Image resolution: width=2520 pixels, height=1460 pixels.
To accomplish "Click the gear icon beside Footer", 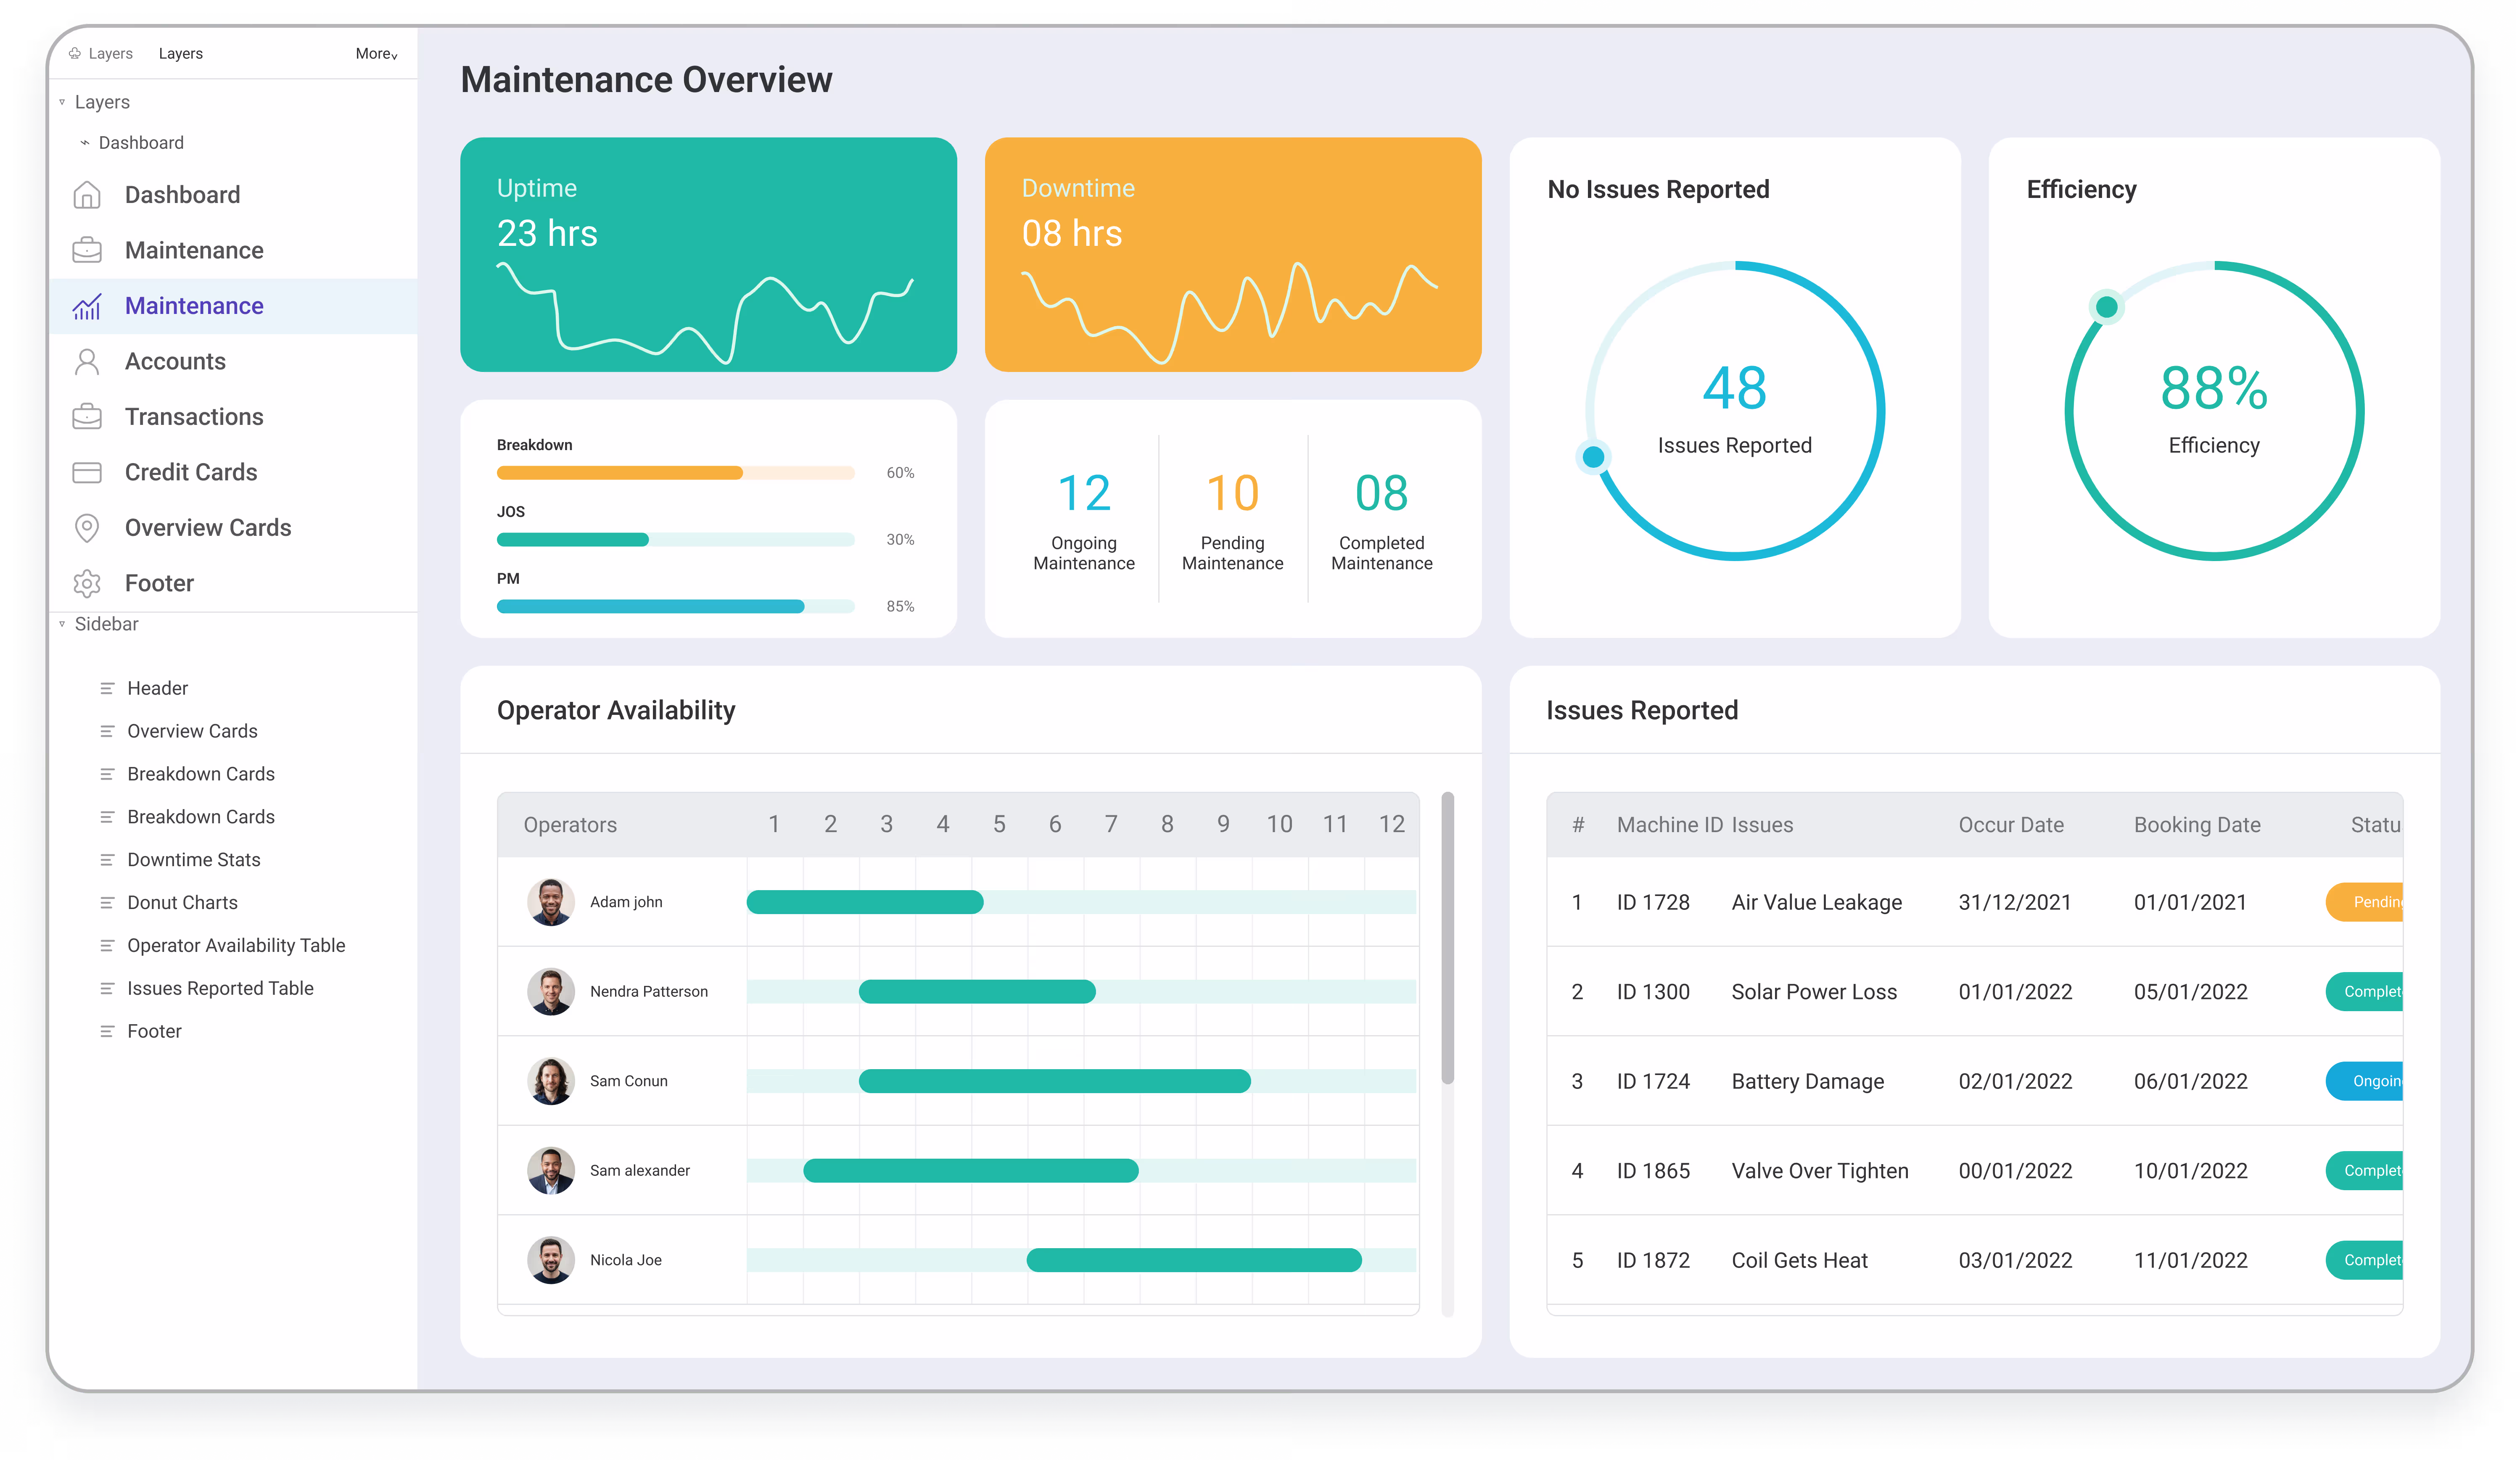I will click(x=87, y=584).
